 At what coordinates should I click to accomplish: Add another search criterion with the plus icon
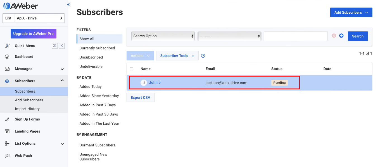pos(341,36)
